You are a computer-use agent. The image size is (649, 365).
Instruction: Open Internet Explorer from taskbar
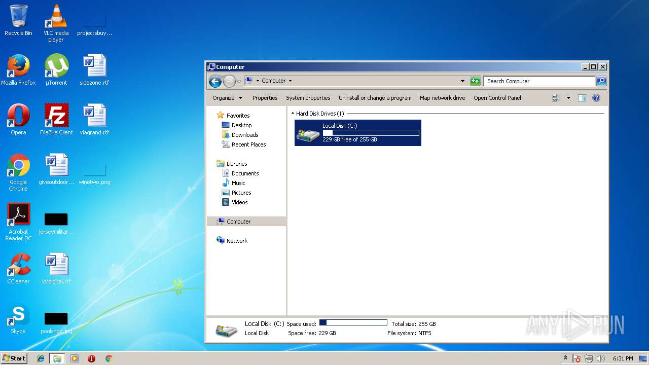(41, 358)
